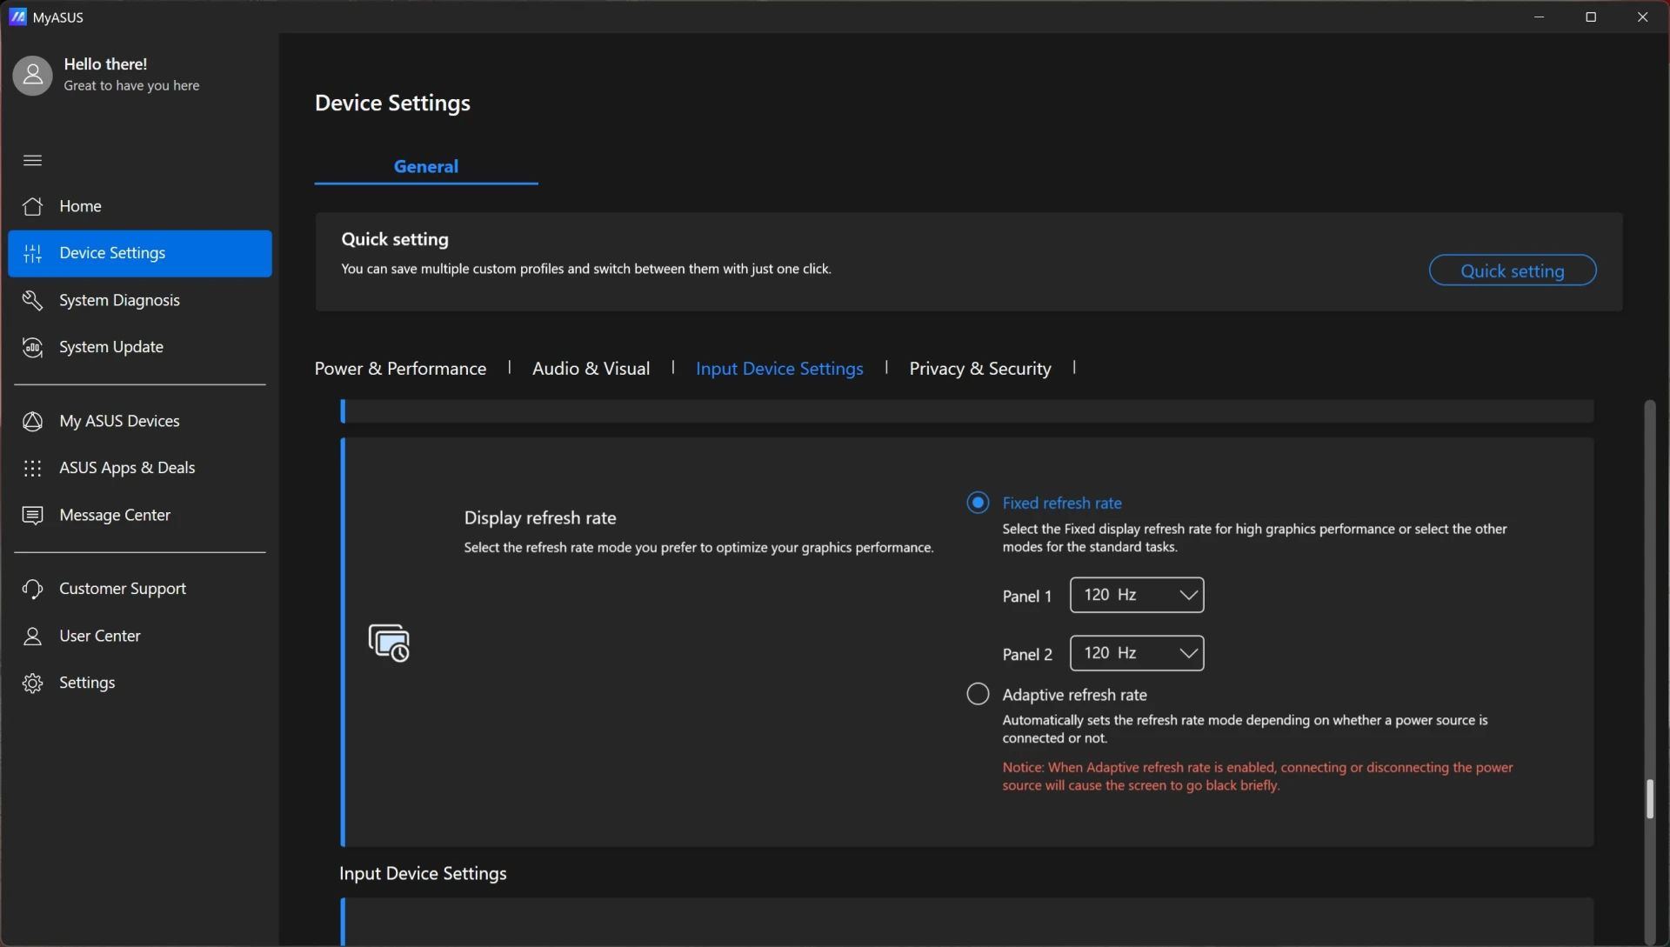Open Message Center page
This screenshot has width=1670, height=947.
140,515
